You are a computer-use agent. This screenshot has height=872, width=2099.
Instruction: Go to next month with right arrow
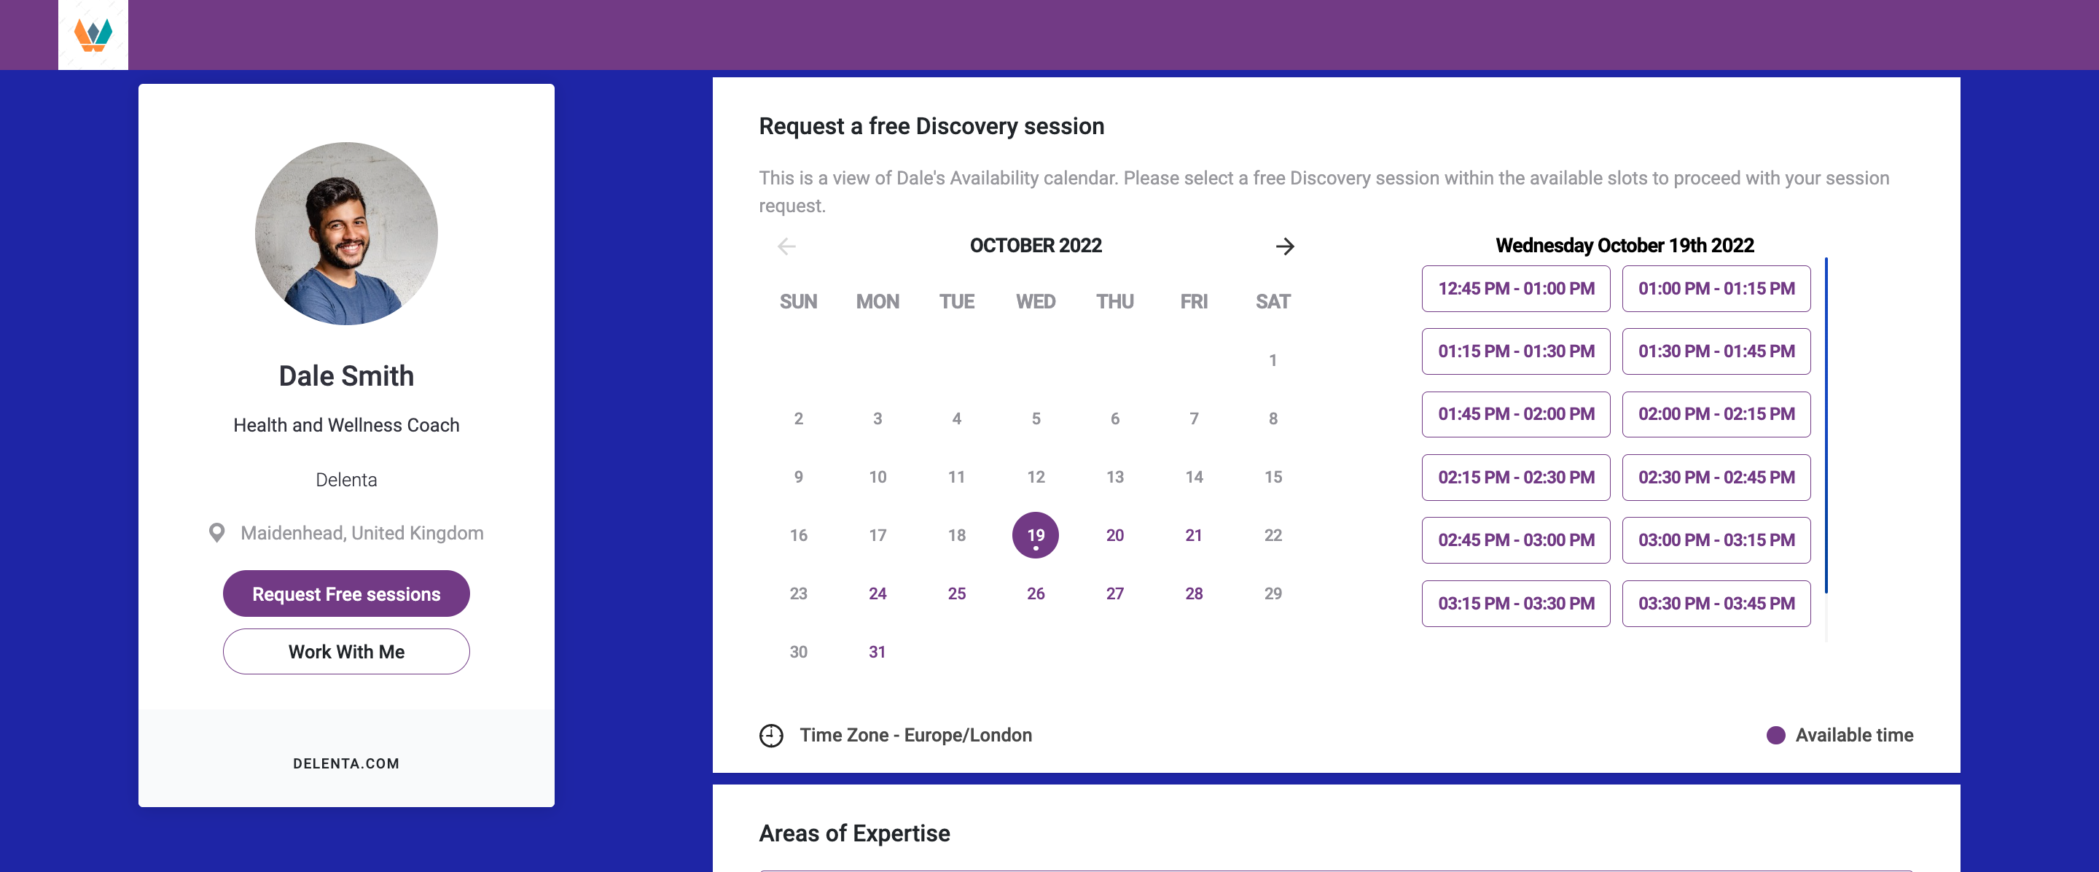(x=1284, y=246)
